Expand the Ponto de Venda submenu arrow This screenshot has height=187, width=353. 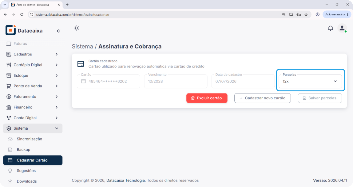click(x=57, y=86)
